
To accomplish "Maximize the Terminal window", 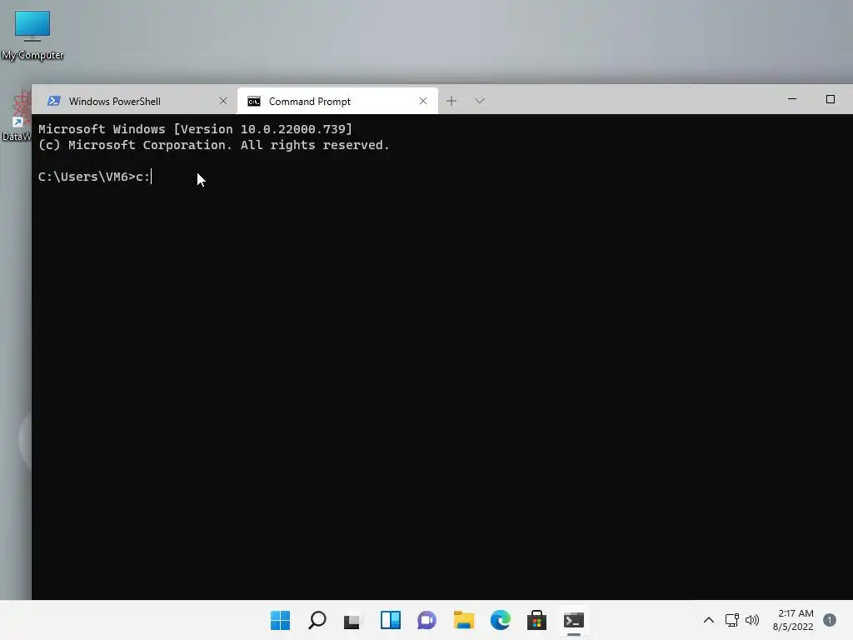I will pyautogui.click(x=831, y=99).
